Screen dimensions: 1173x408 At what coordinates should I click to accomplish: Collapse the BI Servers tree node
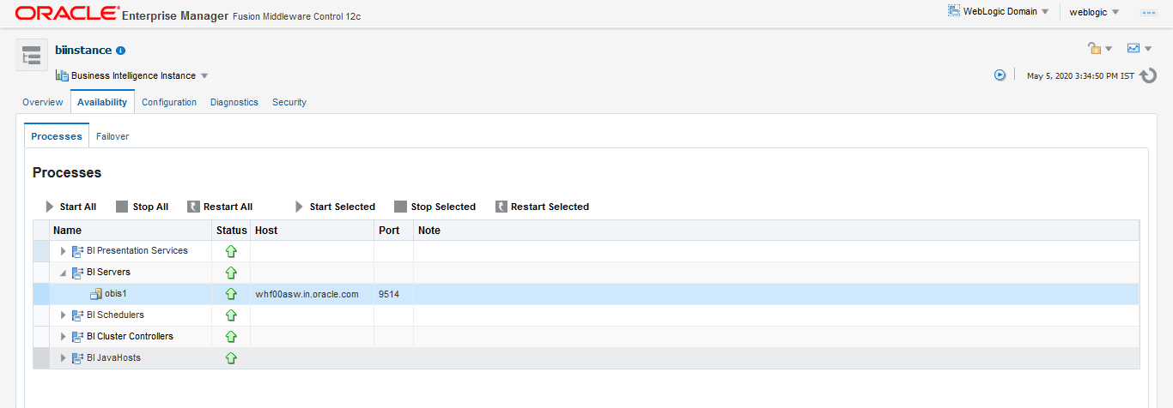point(64,273)
